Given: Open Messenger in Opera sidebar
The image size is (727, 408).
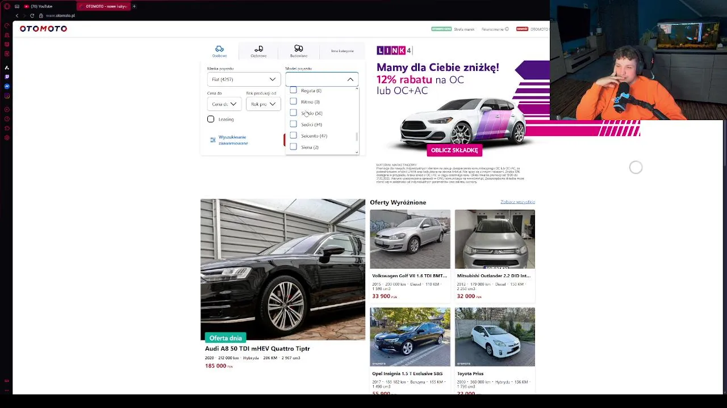Looking at the screenshot, I should coord(7,86).
